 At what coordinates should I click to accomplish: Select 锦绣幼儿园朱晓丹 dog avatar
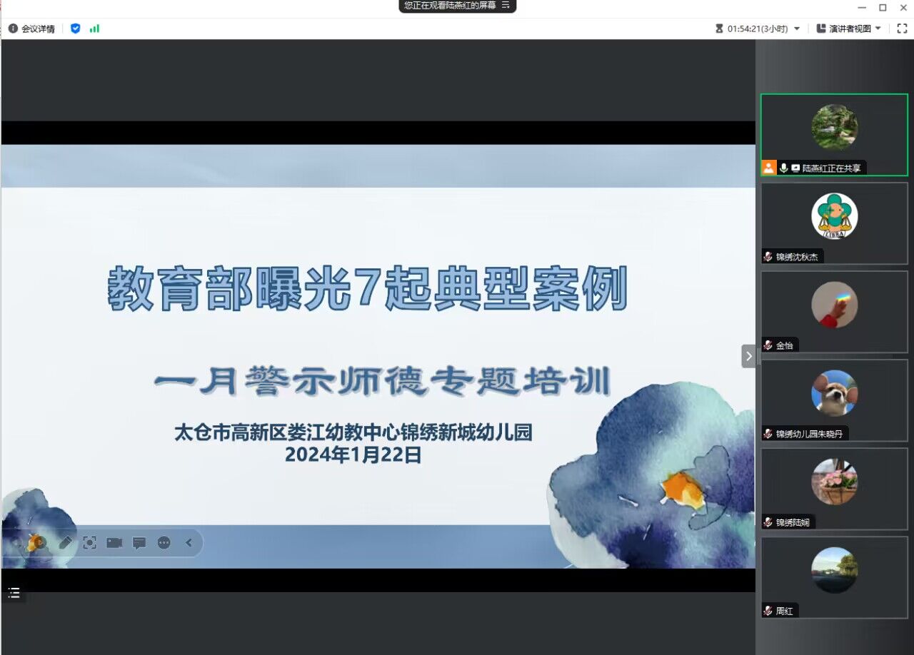pos(834,393)
